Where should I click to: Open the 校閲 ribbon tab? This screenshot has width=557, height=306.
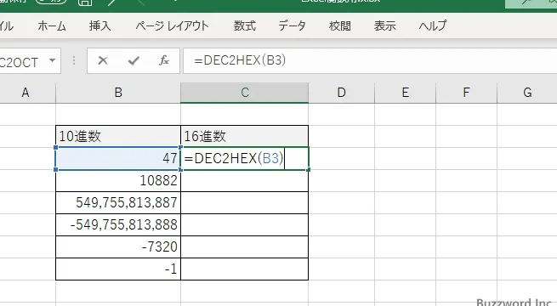point(339,25)
